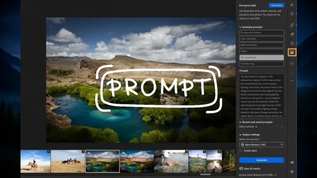Open the three-dot more options icon

click(x=292, y=81)
